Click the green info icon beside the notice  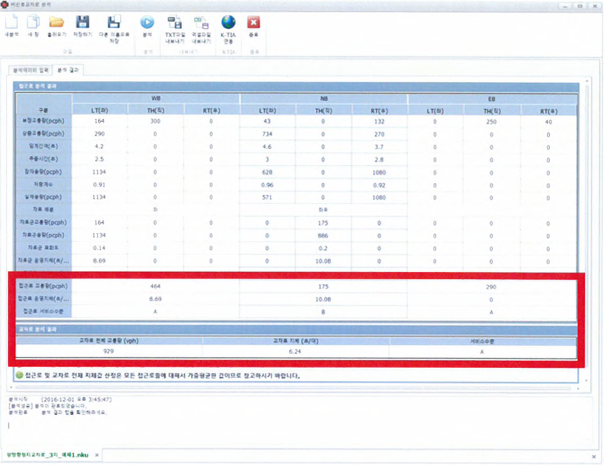pyautogui.click(x=19, y=375)
